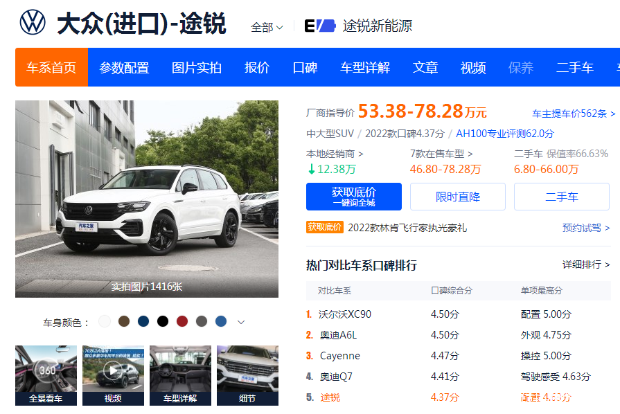Select the red body color swatch
620x414 pixels.
[x=182, y=321]
